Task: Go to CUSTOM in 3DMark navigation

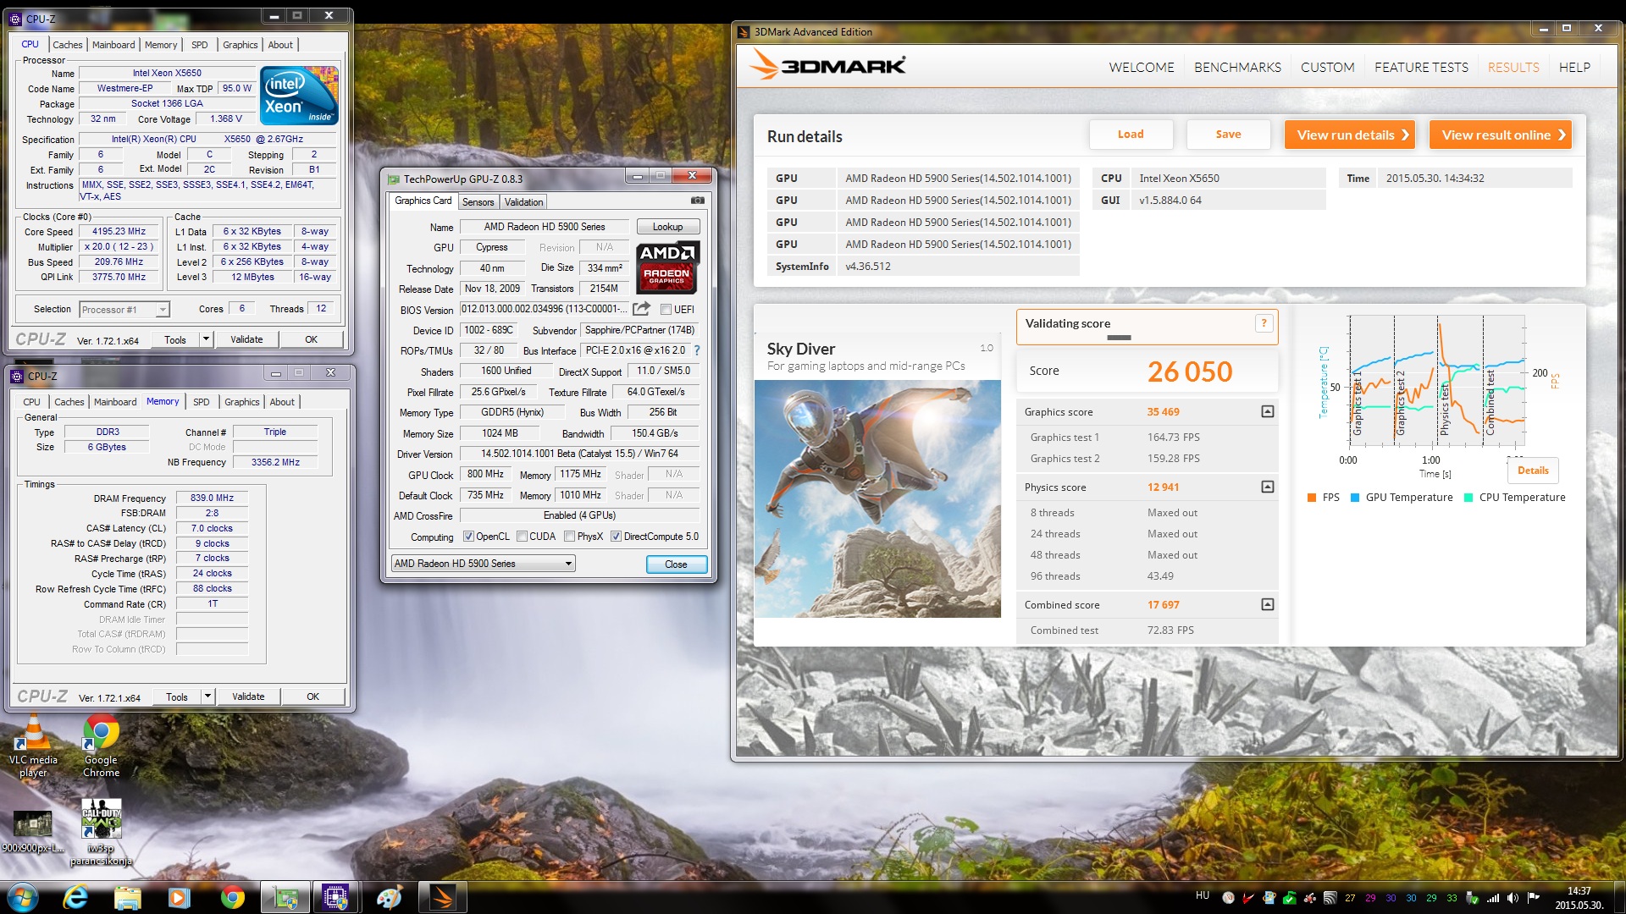Action: click(1327, 68)
